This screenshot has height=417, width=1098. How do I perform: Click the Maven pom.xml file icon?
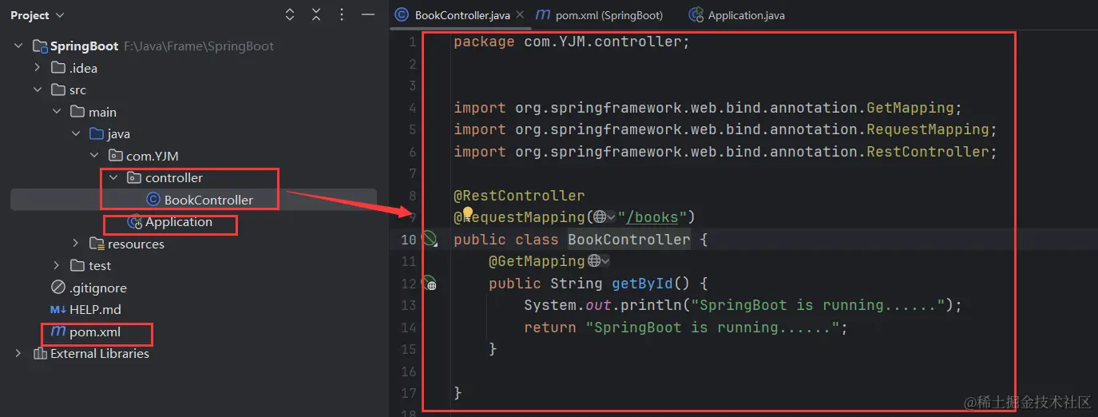click(x=58, y=332)
